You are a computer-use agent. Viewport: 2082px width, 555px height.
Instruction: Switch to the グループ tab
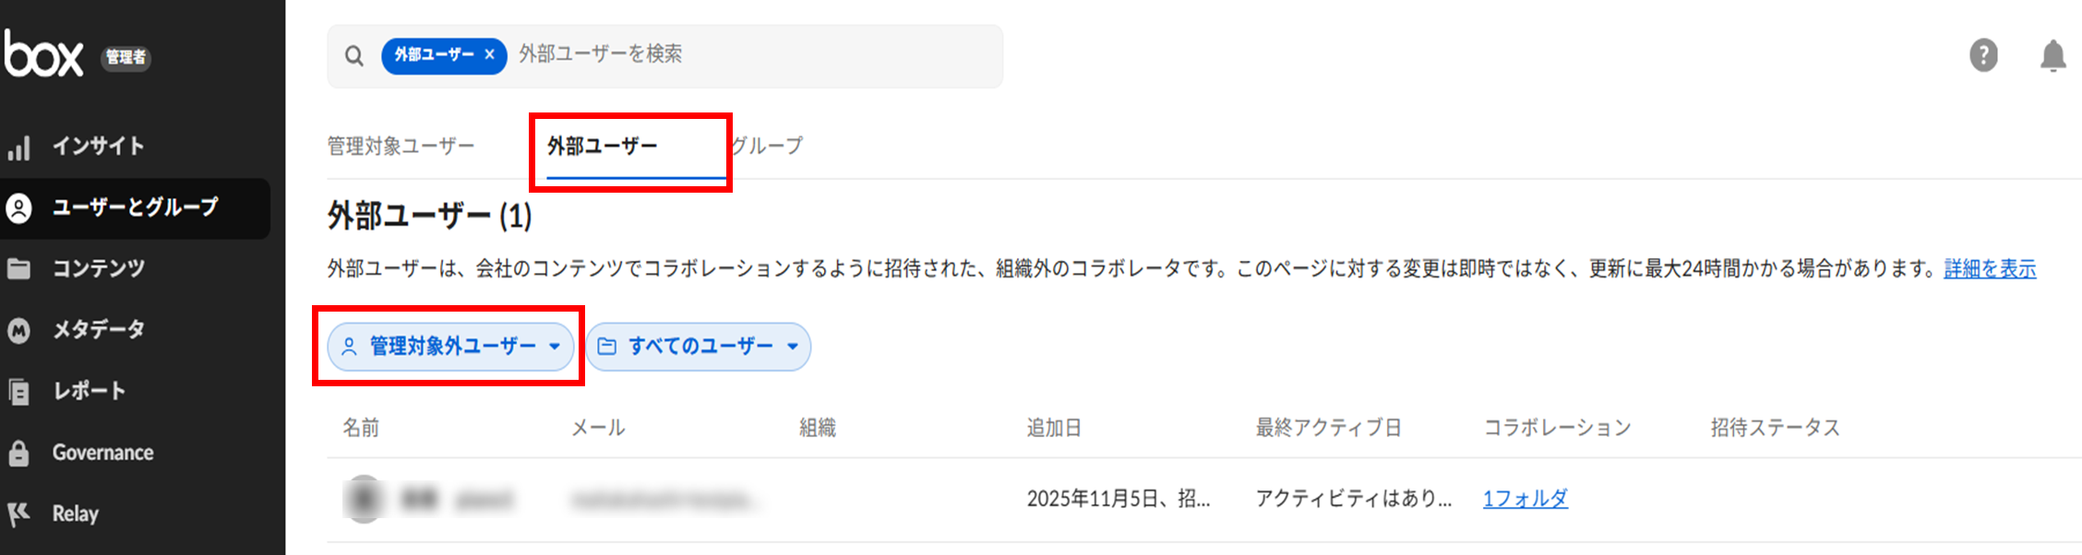click(x=768, y=146)
